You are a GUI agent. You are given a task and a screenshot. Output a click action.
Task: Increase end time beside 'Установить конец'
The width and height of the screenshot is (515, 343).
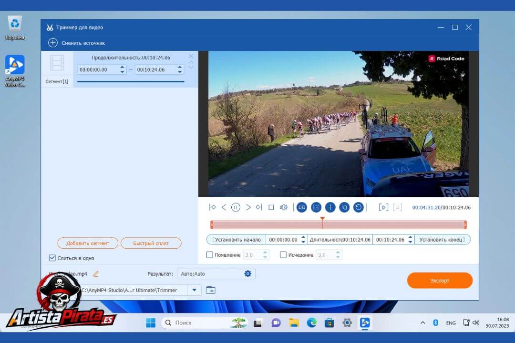(x=410, y=237)
